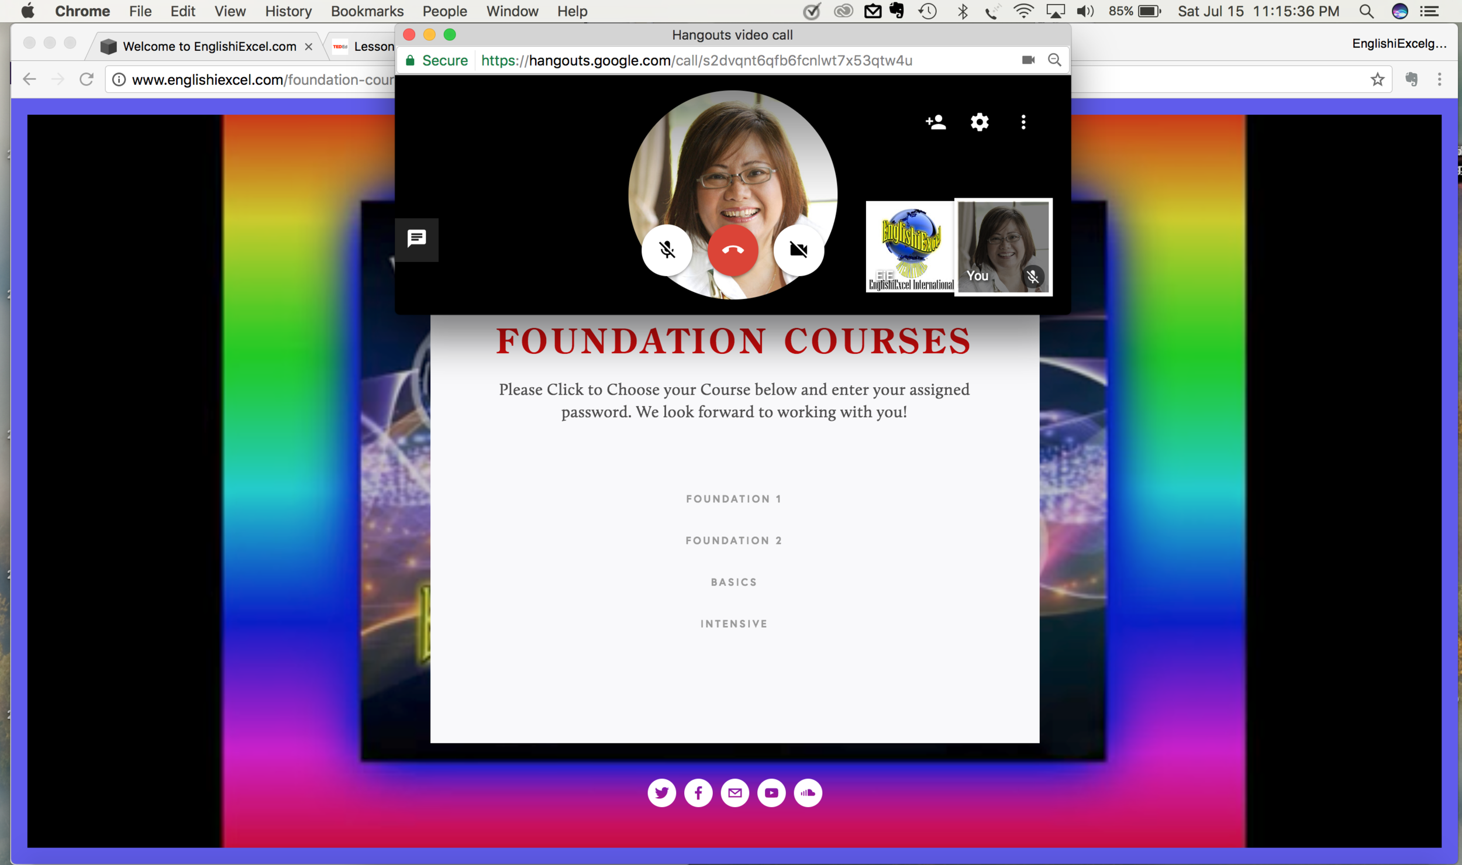Screen dimensions: 1462x865
Task: Open Spotlight search in menu bar
Action: pos(1366,11)
